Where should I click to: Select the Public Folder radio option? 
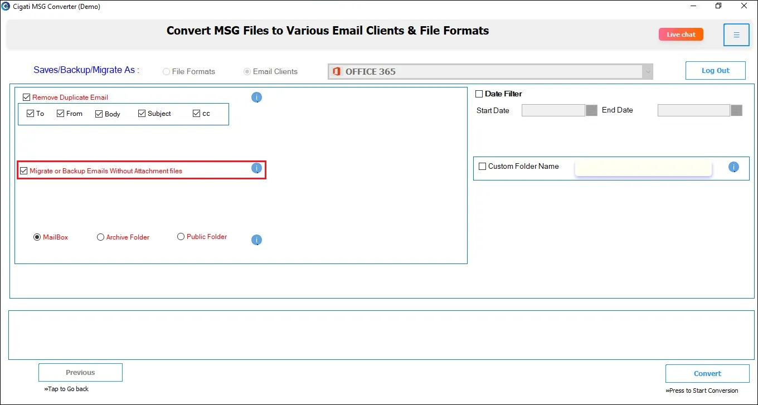(x=181, y=237)
